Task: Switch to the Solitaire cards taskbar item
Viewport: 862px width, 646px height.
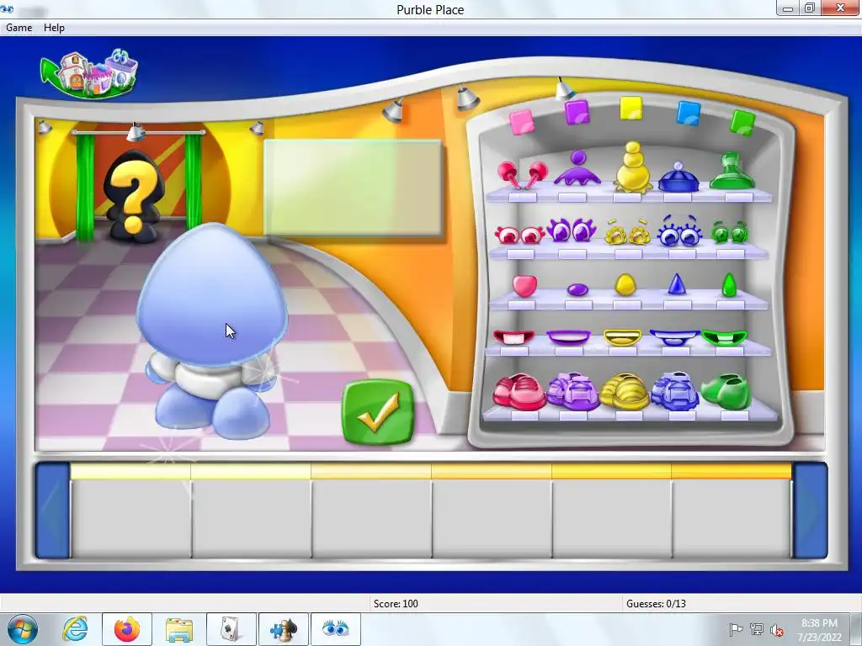Action: point(231,629)
